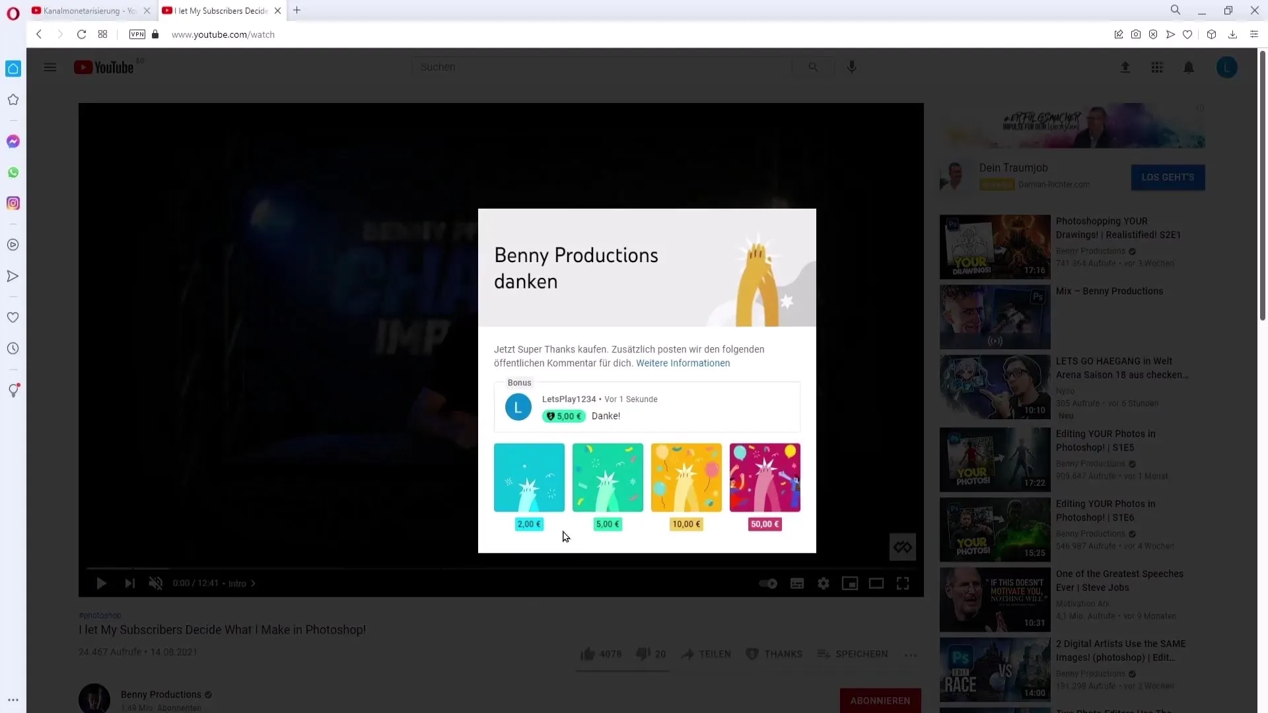Open bookmarks star in Opera sidebar

coord(13,100)
